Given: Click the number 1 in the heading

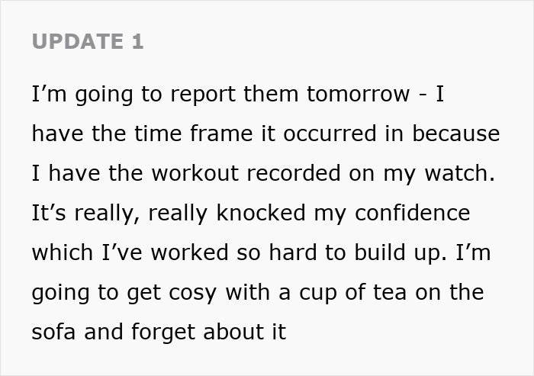Looking at the screenshot, I should pos(137,41).
